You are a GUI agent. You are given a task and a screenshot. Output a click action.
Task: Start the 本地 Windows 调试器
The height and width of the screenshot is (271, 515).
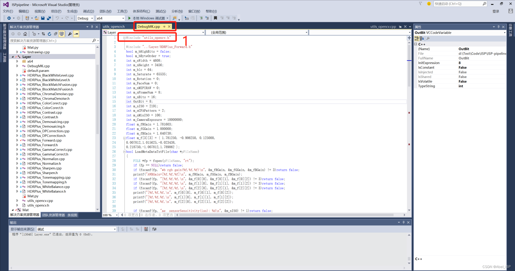coord(148,18)
